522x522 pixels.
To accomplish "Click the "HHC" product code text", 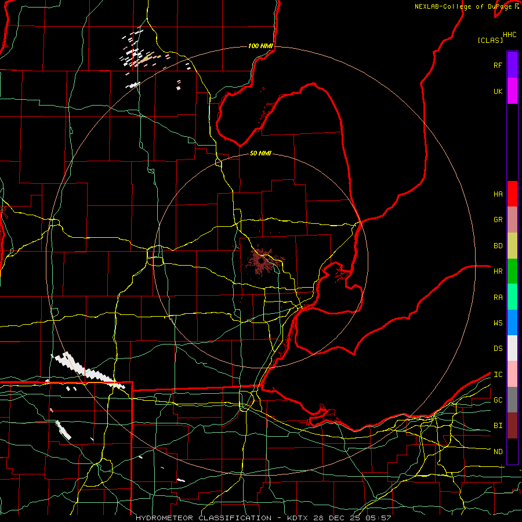I will (509, 35).
